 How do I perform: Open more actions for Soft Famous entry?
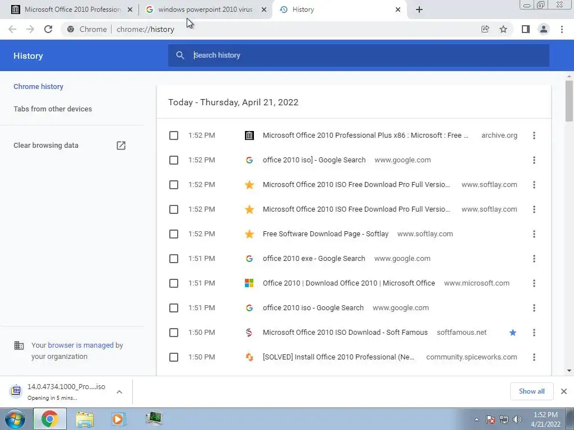[x=534, y=333]
